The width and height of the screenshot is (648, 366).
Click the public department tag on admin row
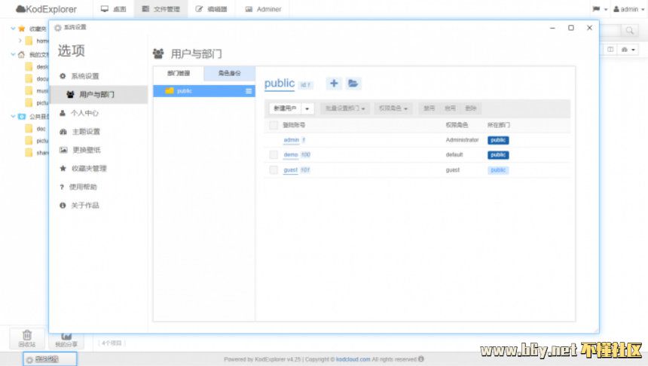(x=498, y=140)
